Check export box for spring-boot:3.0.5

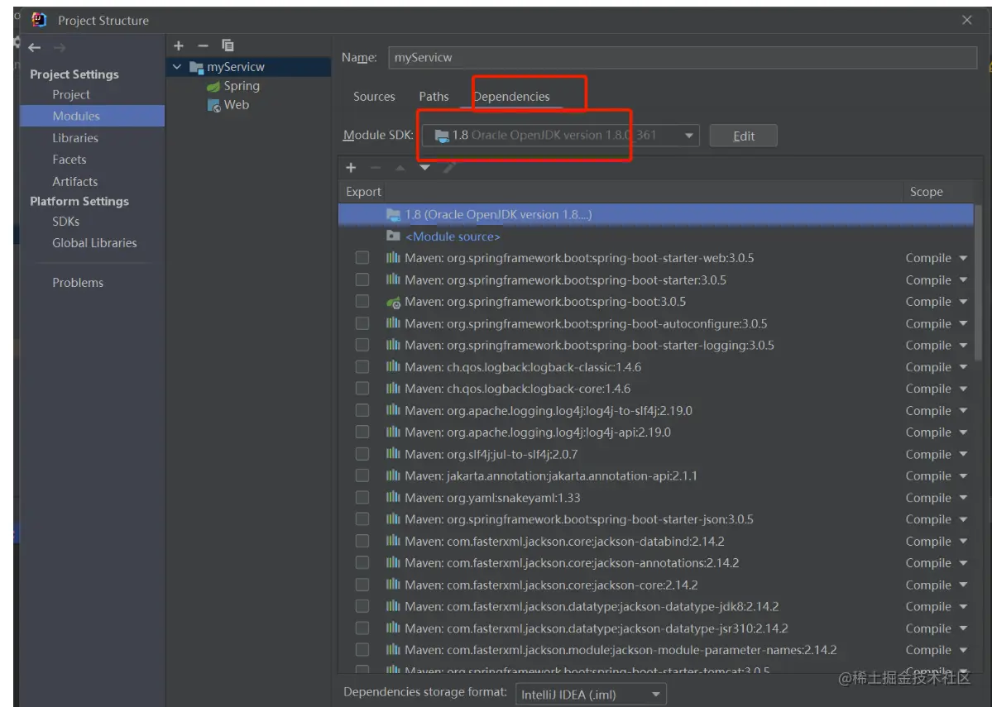tap(362, 301)
